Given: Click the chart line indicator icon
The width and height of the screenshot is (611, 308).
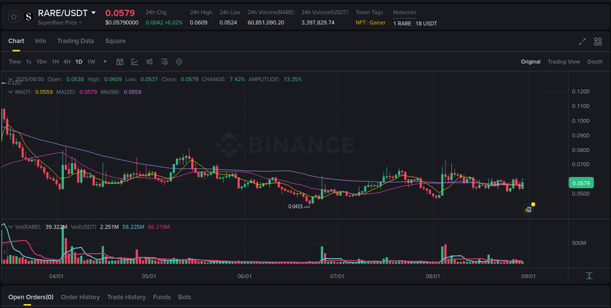Looking at the screenshot, I should [x=134, y=62].
